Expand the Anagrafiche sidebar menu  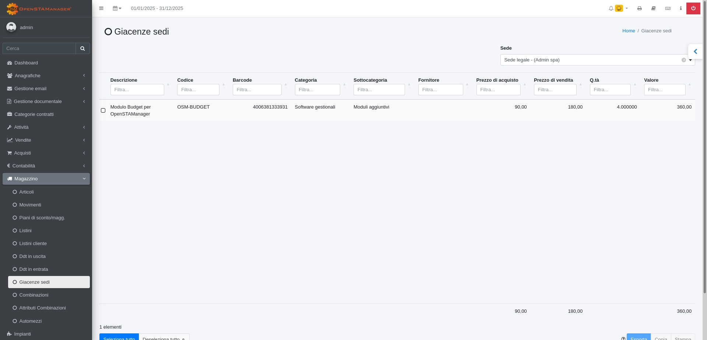click(x=46, y=76)
